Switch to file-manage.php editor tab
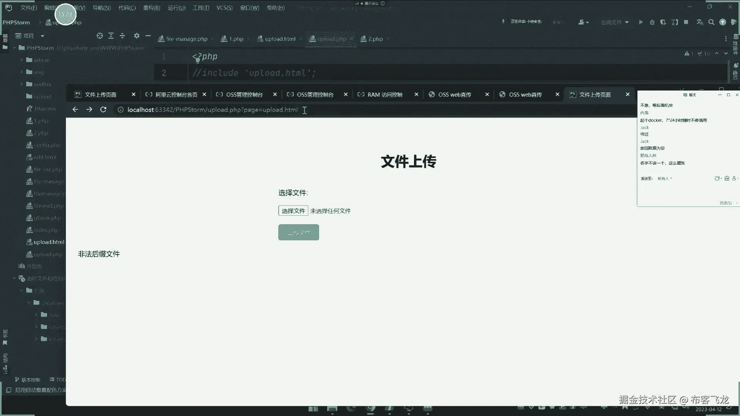 (x=187, y=39)
